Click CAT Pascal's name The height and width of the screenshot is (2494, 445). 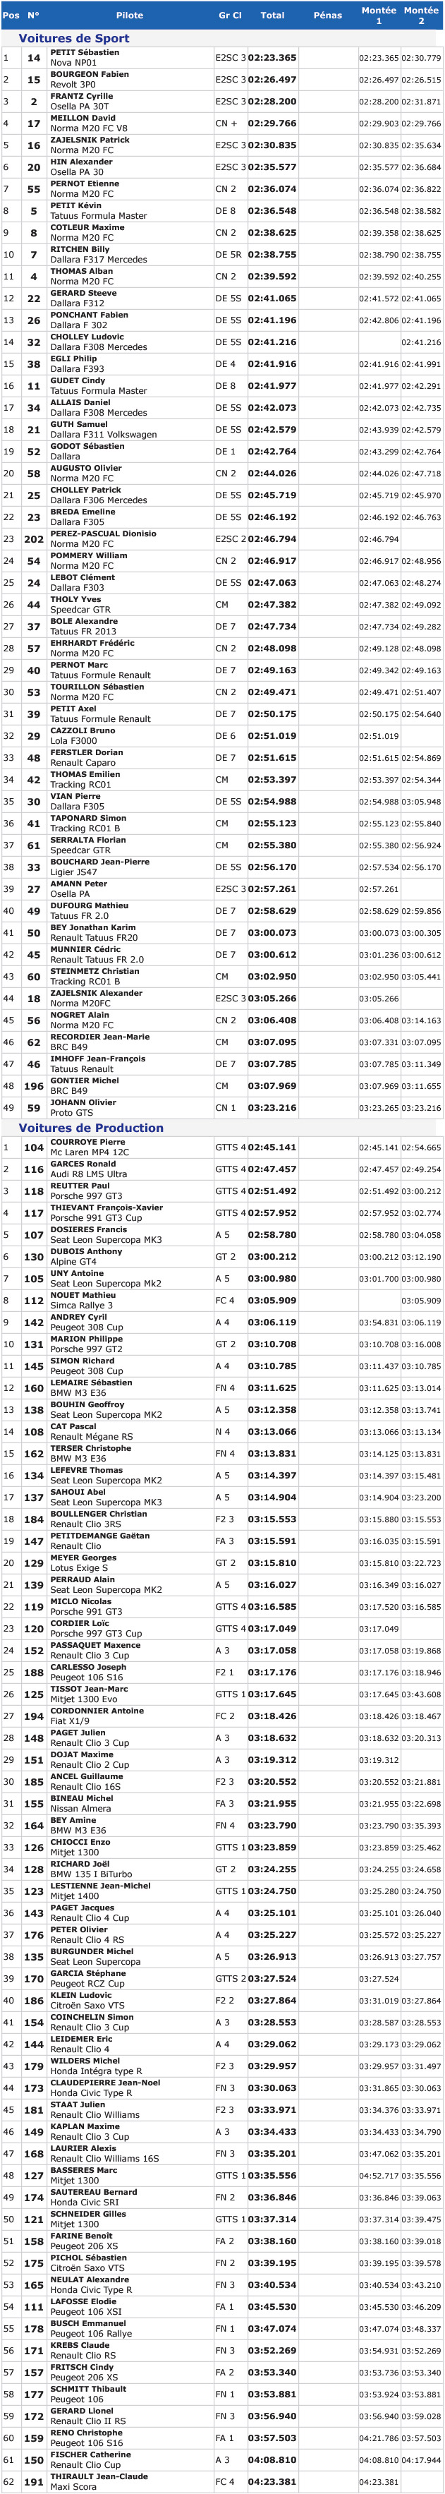coord(73,1427)
